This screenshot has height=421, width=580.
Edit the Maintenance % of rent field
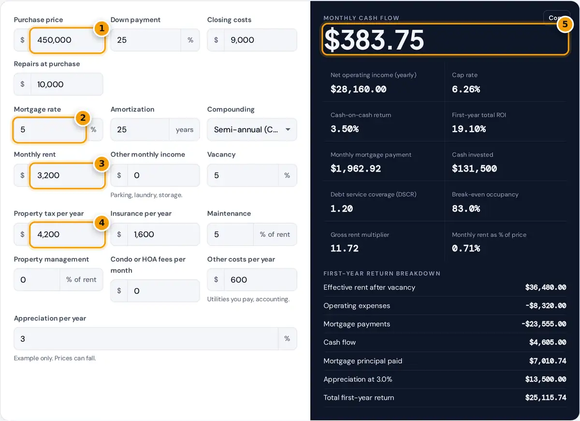[x=230, y=234]
